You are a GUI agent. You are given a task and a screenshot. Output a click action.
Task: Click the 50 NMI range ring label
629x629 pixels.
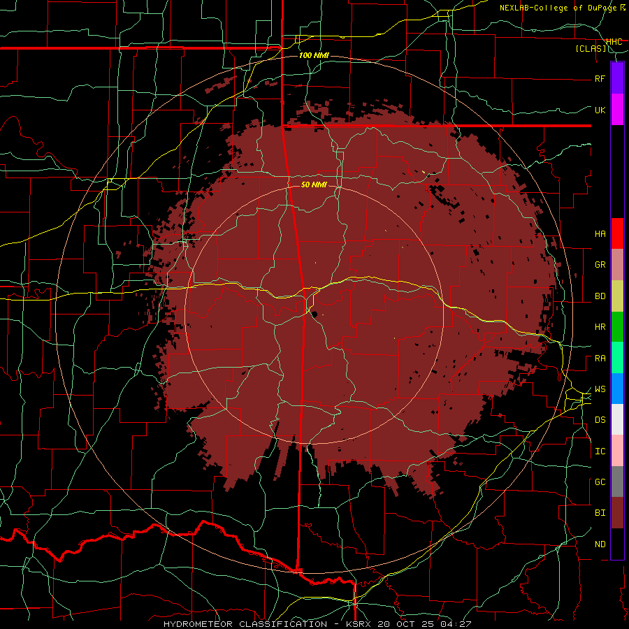[314, 185]
